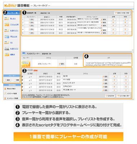The image size is (137, 144).
Task: Click thumbnail beside the NG player
Action: click(x=7, y=42)
